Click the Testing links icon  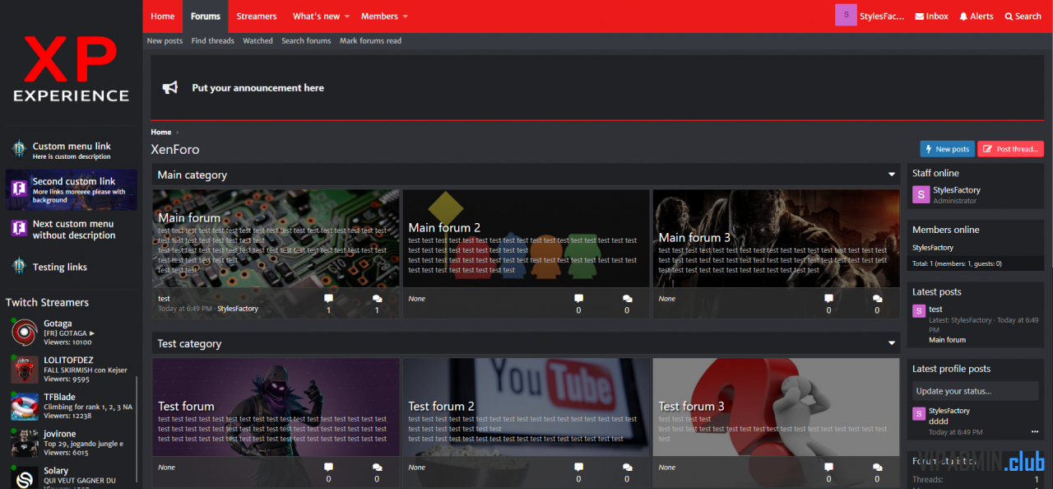[19, 266]
